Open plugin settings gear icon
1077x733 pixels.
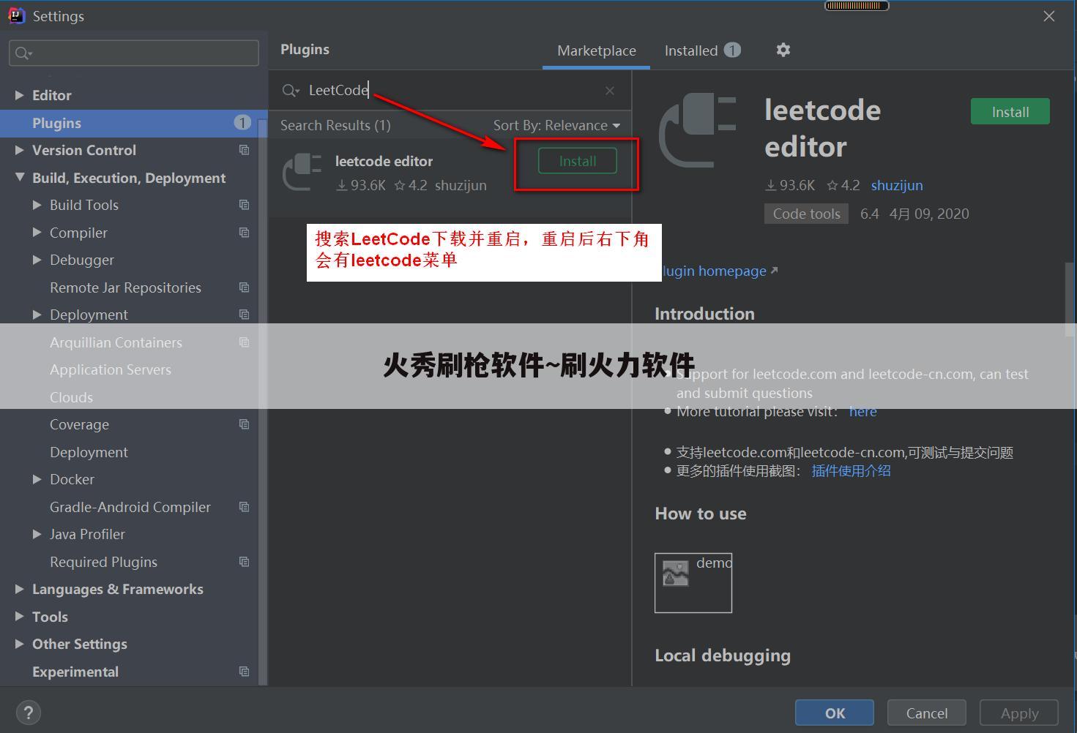tap(783, 50)
